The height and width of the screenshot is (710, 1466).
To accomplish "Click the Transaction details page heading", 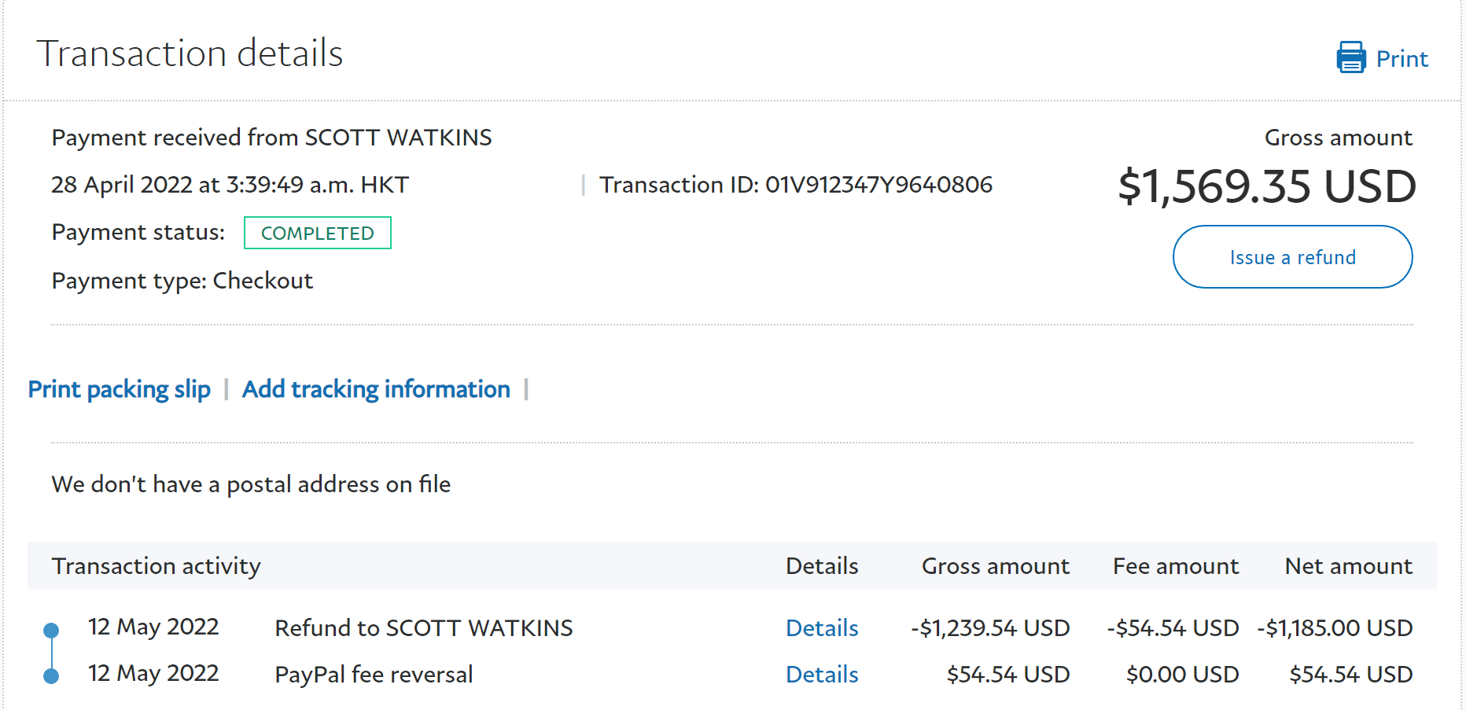I will 190,54.
